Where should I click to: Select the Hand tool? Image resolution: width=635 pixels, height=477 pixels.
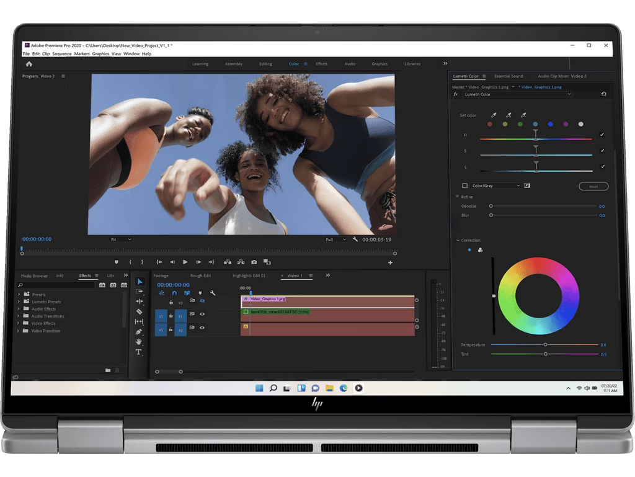(x=139, y=342)
